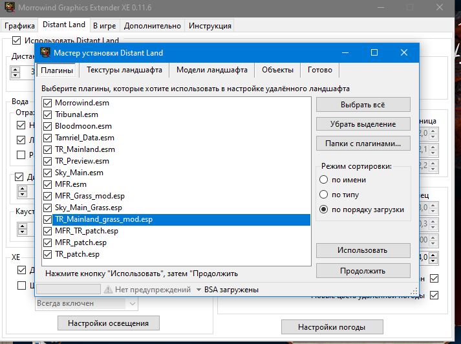Image resolution: width=461 pixels, height=344 pixels.
Task: Expand 'BSA загружены' dropdown arrow
Action: pyautogui.click(x=198, y=290)
